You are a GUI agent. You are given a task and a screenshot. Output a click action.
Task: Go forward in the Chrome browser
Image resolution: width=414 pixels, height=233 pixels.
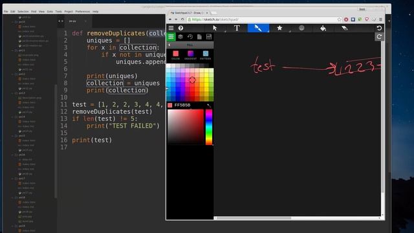tap(176, 19)
